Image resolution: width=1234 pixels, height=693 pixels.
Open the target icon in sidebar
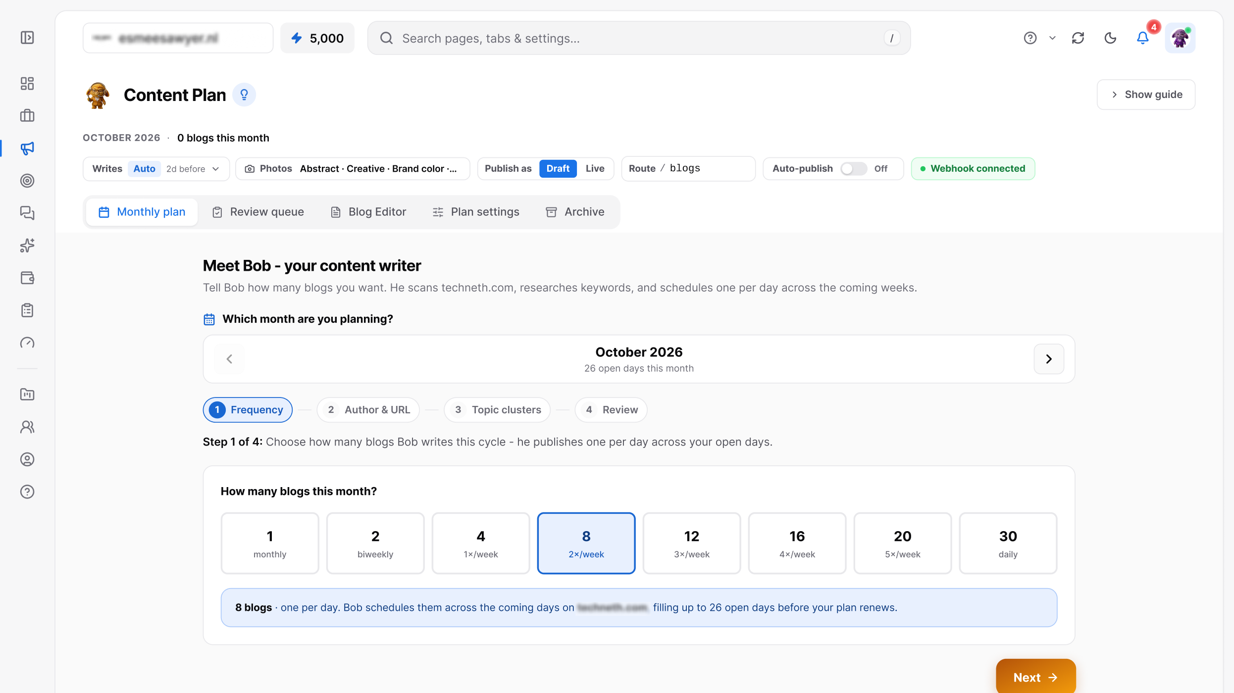(x=27, y=181)
